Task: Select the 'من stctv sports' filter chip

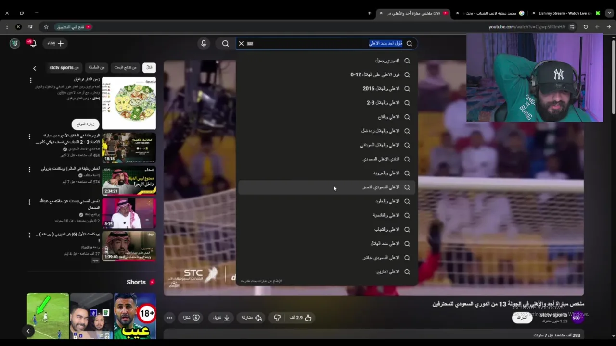Action: (64, 68)
